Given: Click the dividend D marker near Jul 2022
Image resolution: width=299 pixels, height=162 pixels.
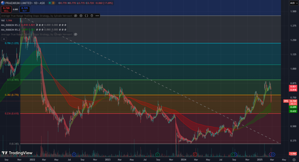Looking at the screenshot, I should pyautogui.click(x=74, y=154).
